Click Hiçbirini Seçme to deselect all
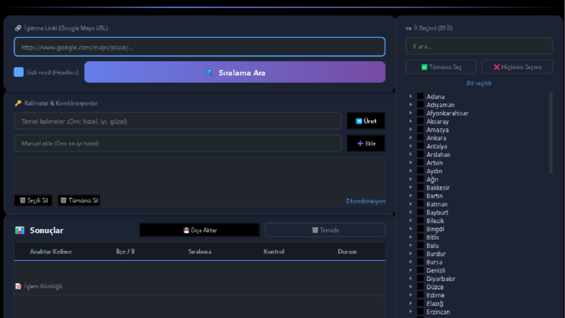This screenshot has height=318, width=565. point(517,67)
